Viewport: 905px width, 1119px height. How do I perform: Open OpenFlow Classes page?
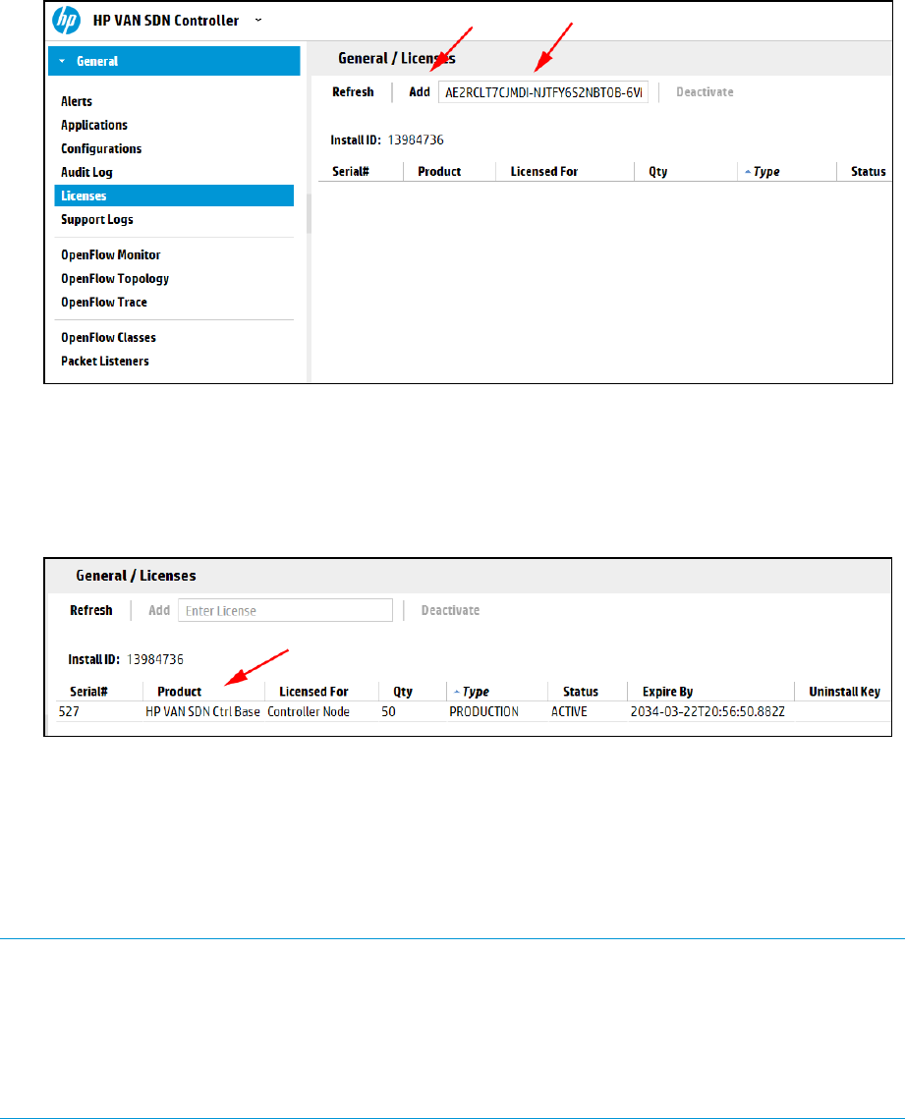(108, 338)
